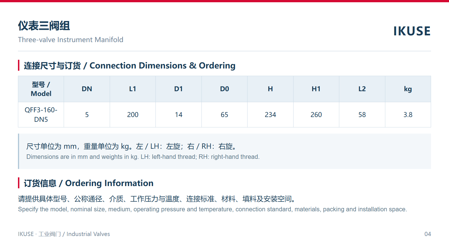Click the IKUSE logo text
This screenshot has height=245, width=449.
(412, 31)
